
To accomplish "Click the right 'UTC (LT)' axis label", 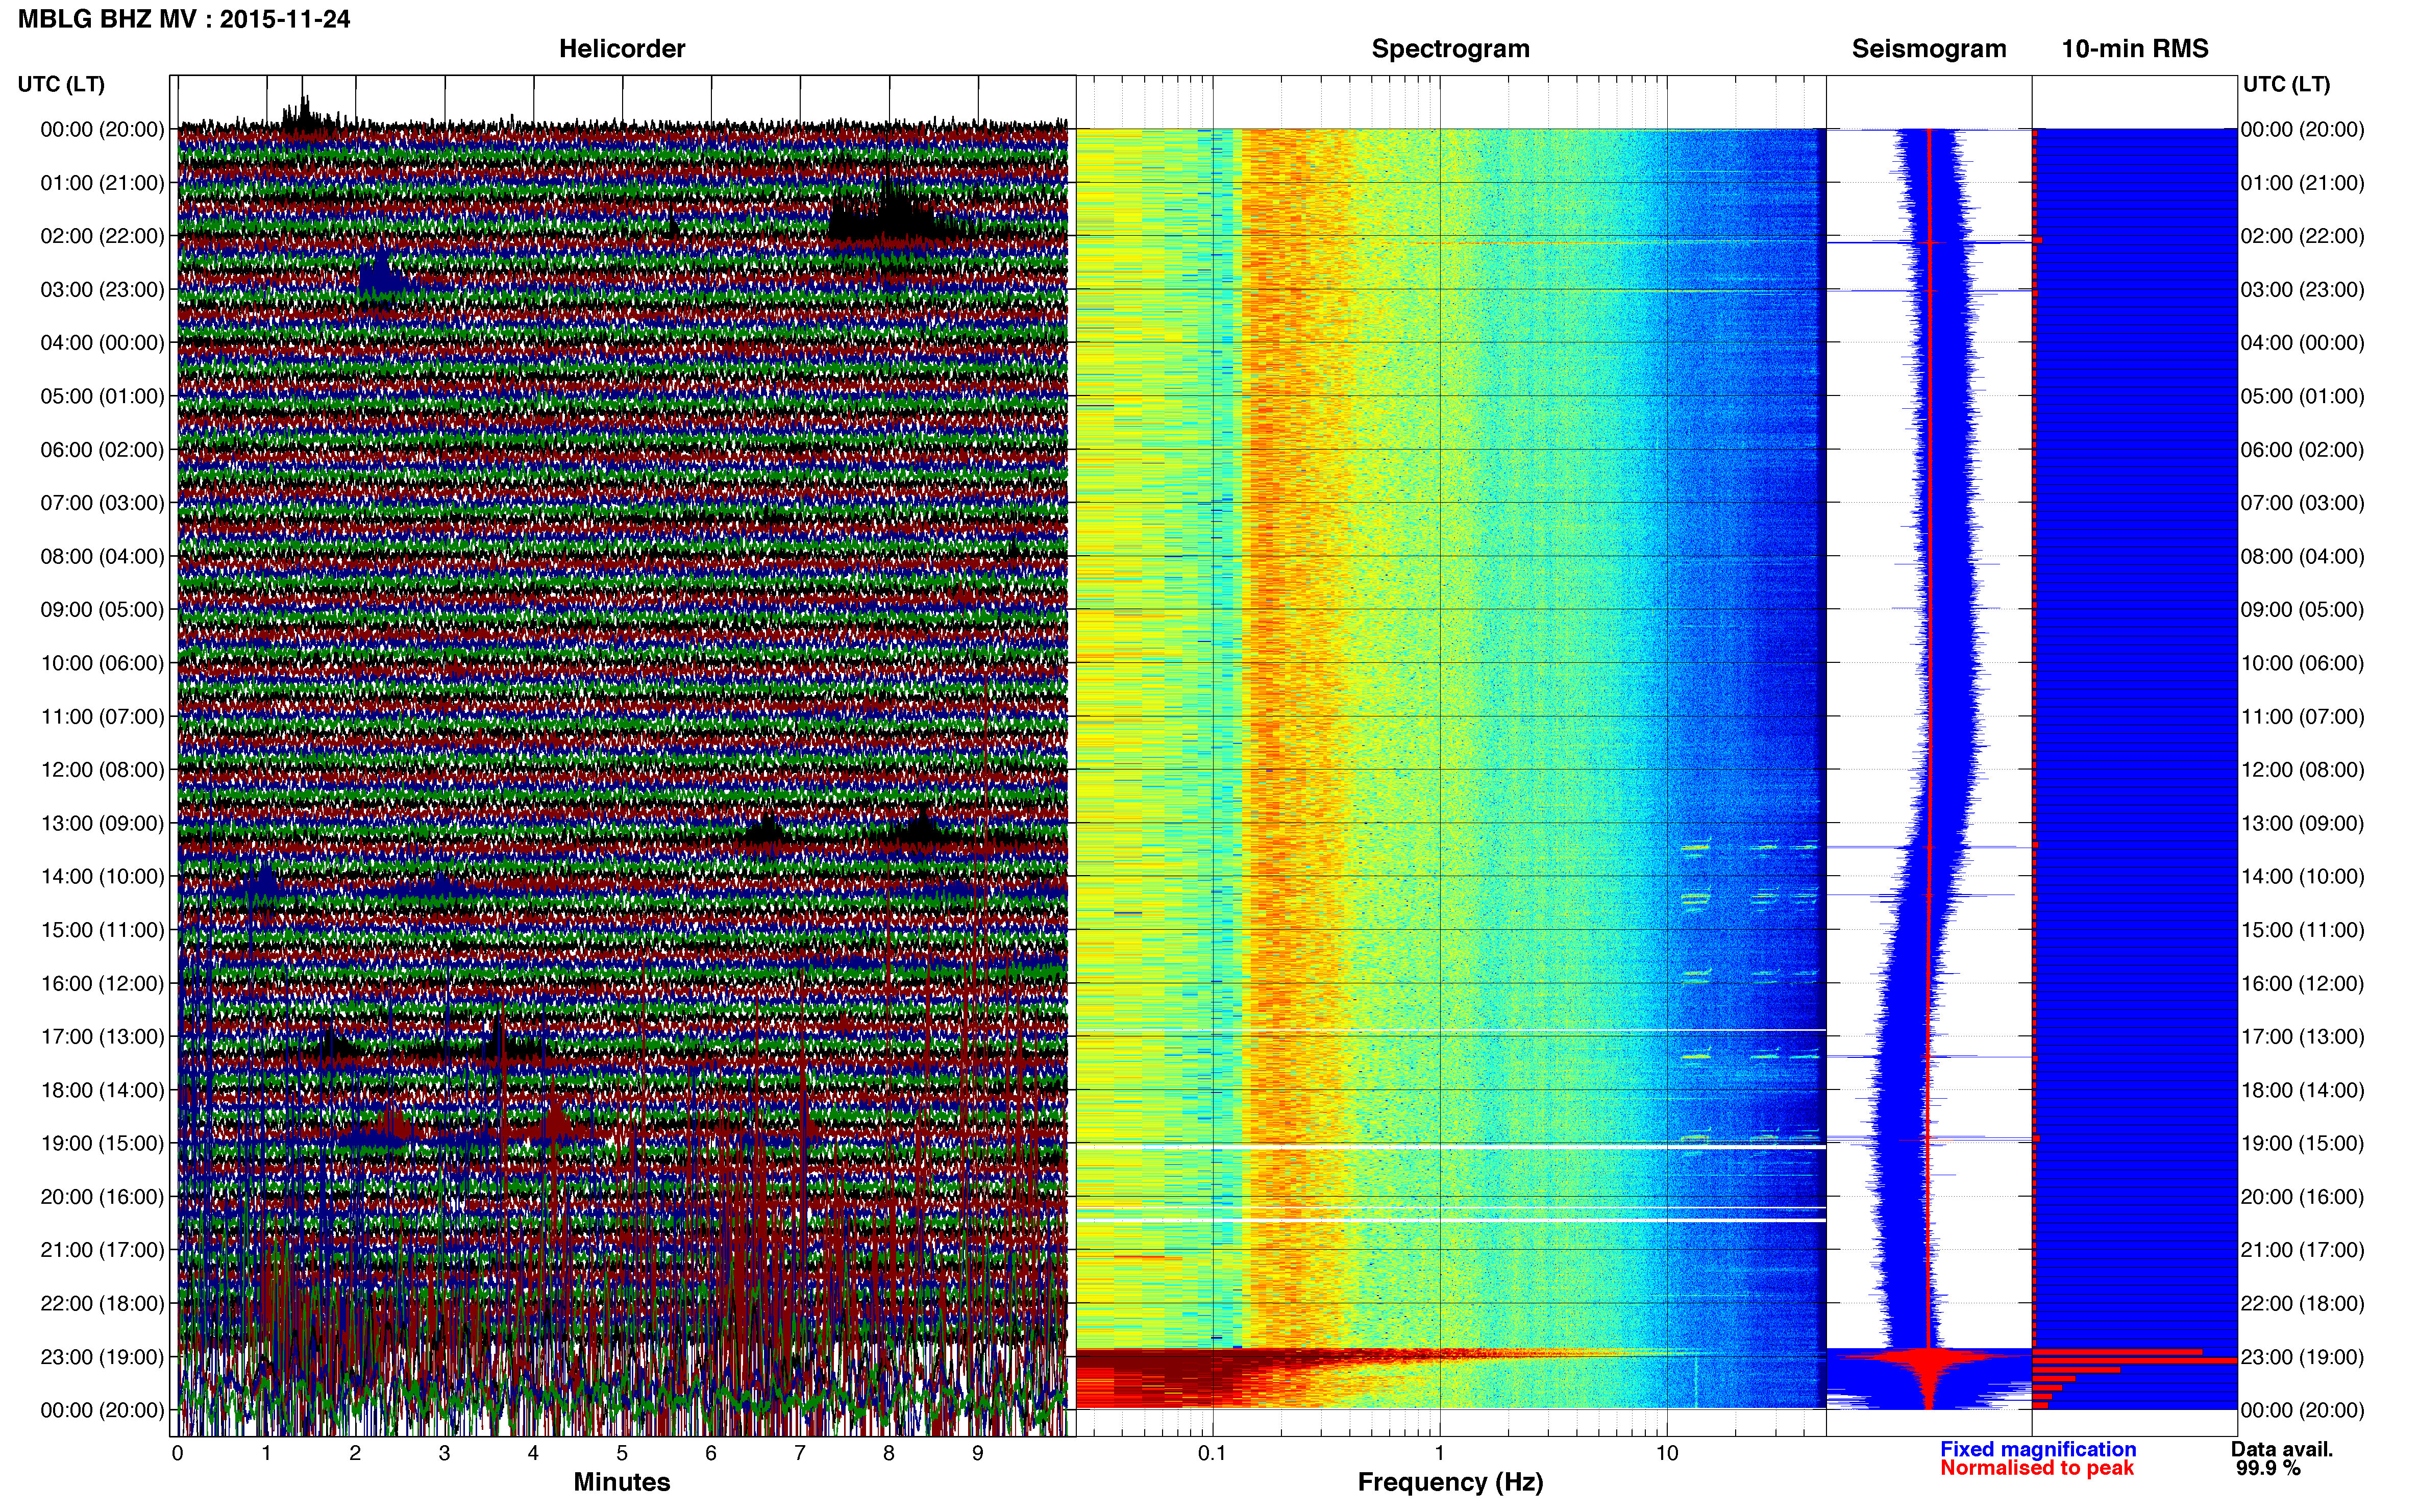I will [x=2286, y=84].
